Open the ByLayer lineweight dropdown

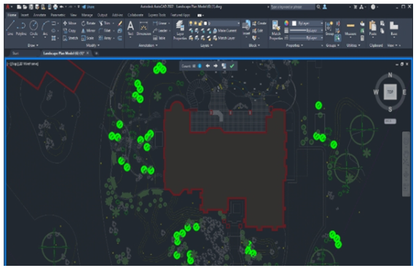(307, 31)
